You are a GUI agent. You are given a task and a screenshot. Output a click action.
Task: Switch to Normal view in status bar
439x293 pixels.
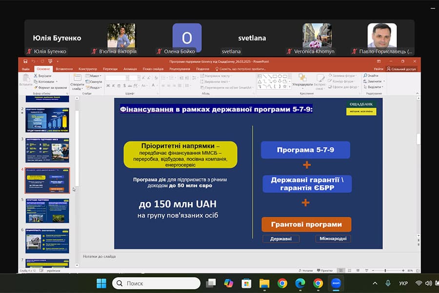(x=341, y=271)
